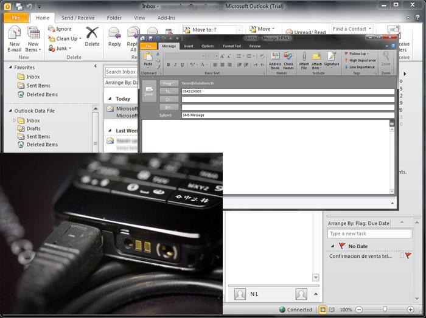
Task: Click the Ignore conversation icon
Action: pyautogui.click(x=51, y=29)
